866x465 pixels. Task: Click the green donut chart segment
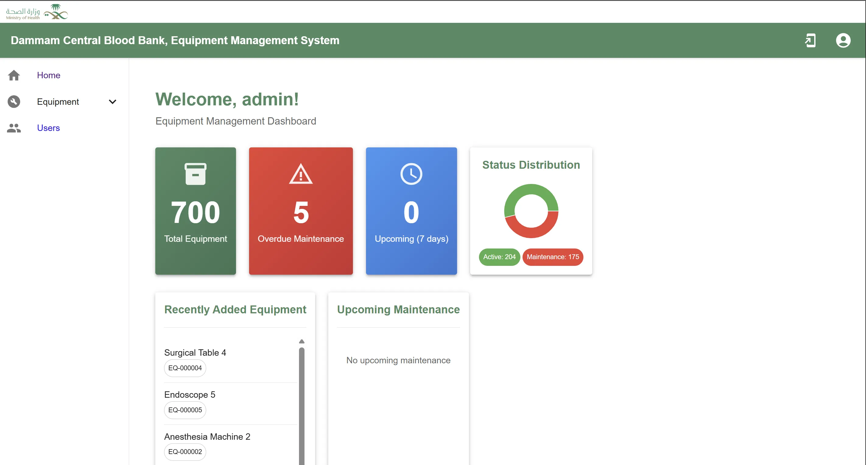pos(531,189)
